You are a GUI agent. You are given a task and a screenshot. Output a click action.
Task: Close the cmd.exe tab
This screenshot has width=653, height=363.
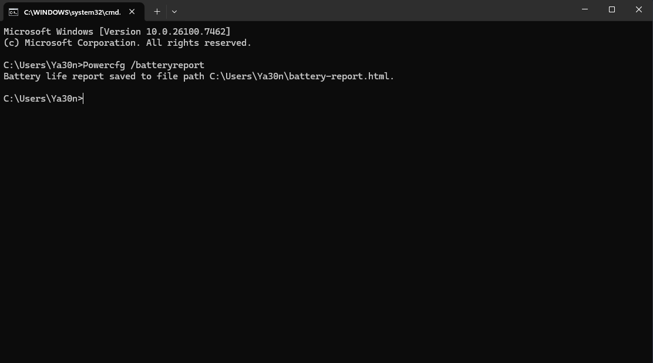(132, 11)
